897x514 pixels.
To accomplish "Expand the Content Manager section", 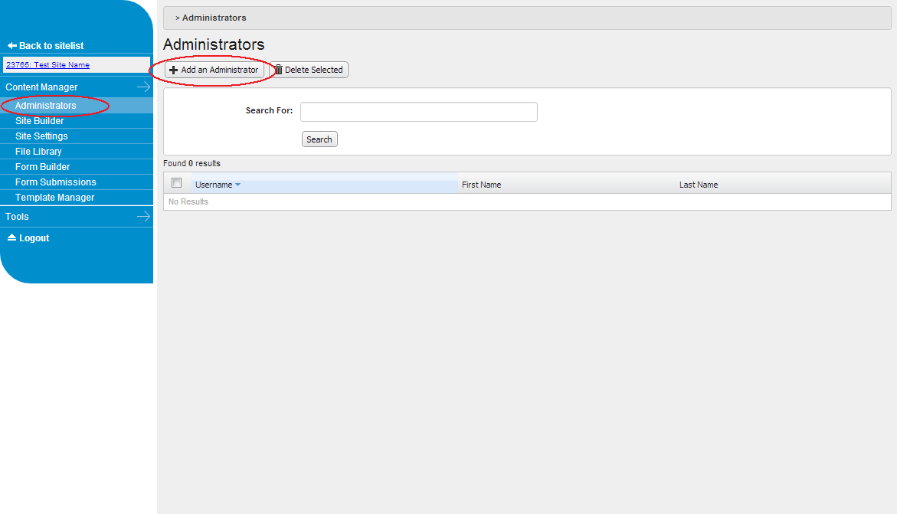I will (41, 87).
